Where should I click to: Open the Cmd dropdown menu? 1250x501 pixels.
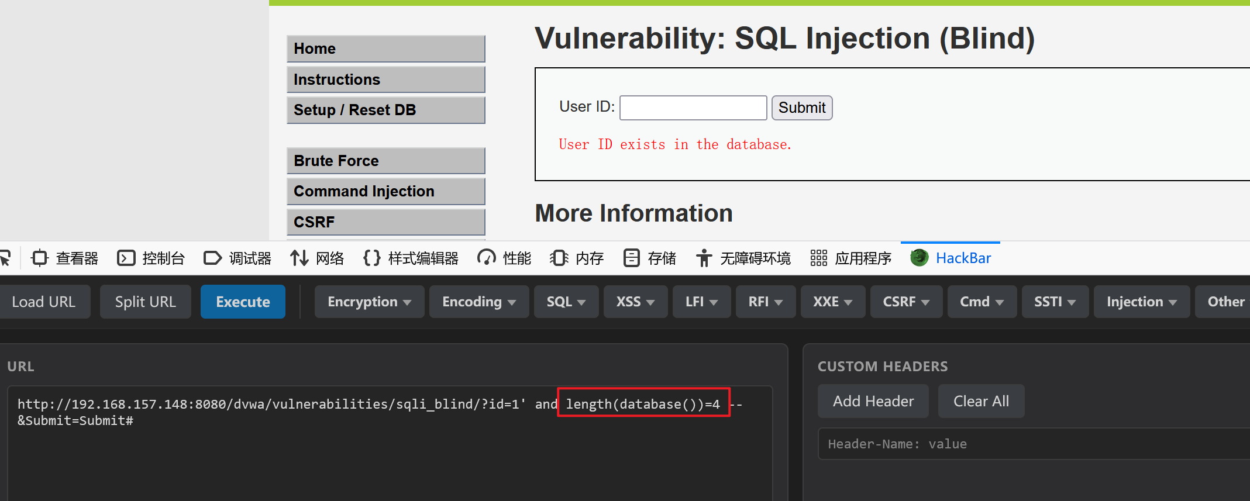point(982,302)
